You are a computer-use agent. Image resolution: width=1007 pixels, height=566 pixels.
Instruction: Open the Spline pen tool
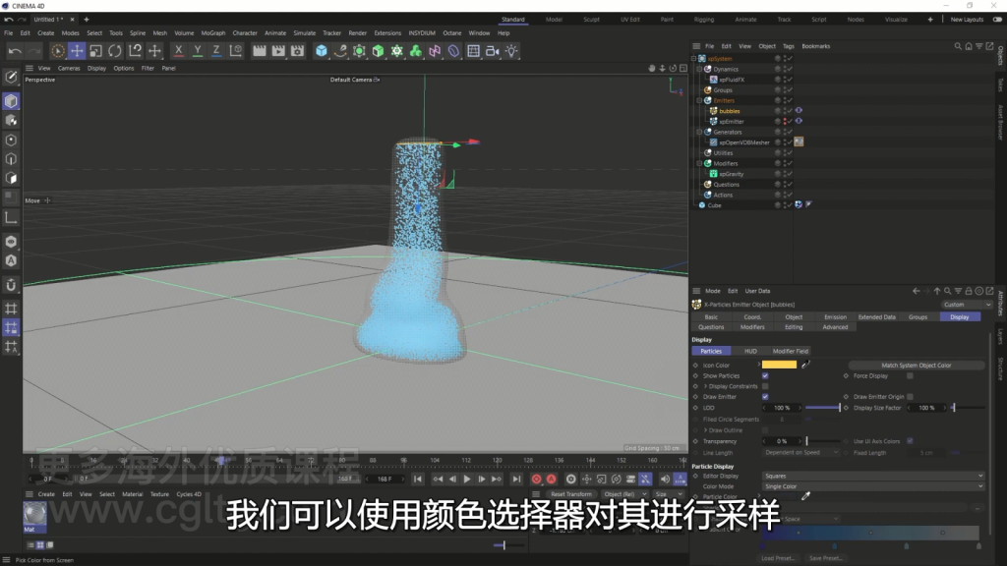click(340, 51)
